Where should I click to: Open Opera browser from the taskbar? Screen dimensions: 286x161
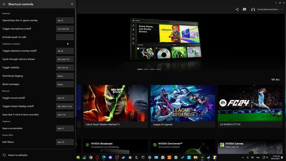tap(97, 157)
